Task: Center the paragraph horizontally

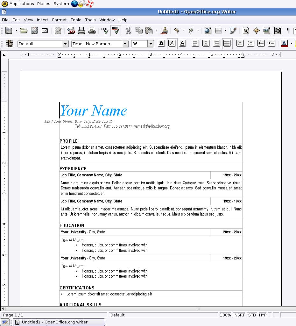Action: [206, 43]
